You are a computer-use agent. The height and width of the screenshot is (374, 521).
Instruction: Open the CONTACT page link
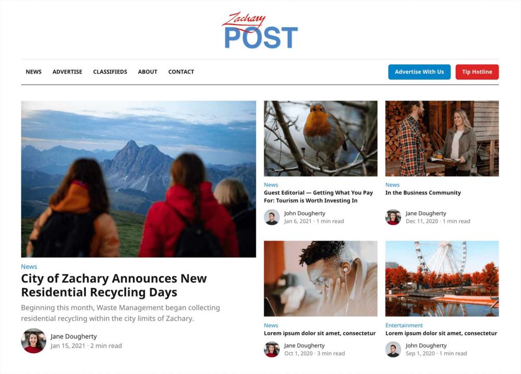181,72
